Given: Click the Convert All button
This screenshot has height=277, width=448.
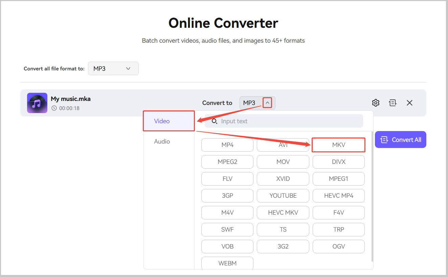Looking at the screenshot, I should 401,140.
